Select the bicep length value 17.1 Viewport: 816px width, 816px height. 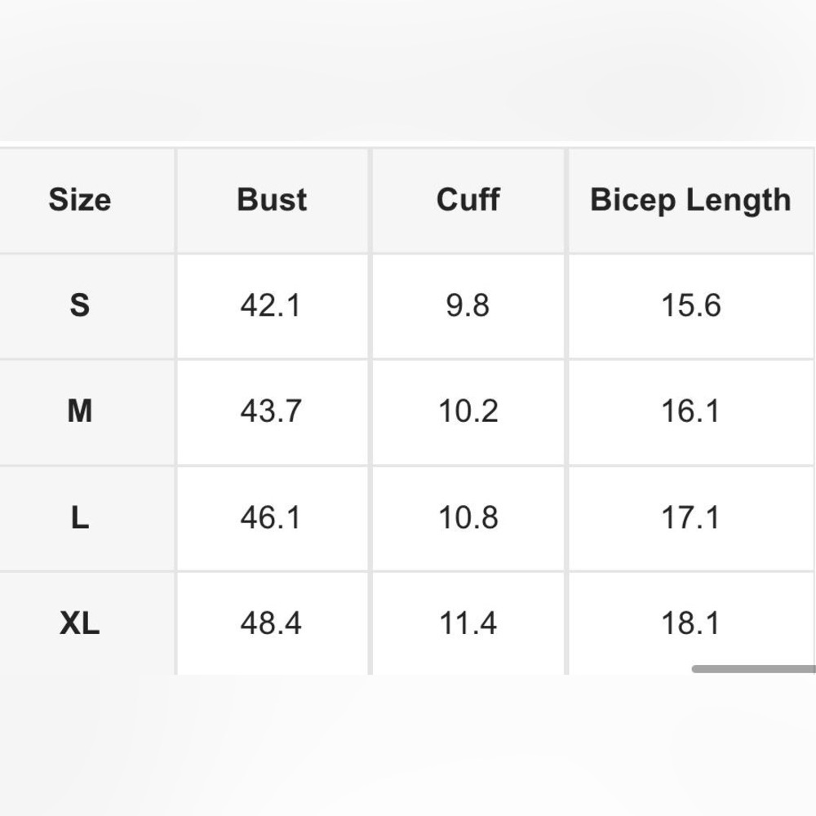point(690,517)
